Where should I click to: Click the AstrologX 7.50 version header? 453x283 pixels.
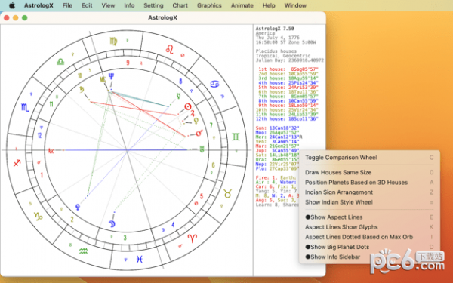click(275, 29)
